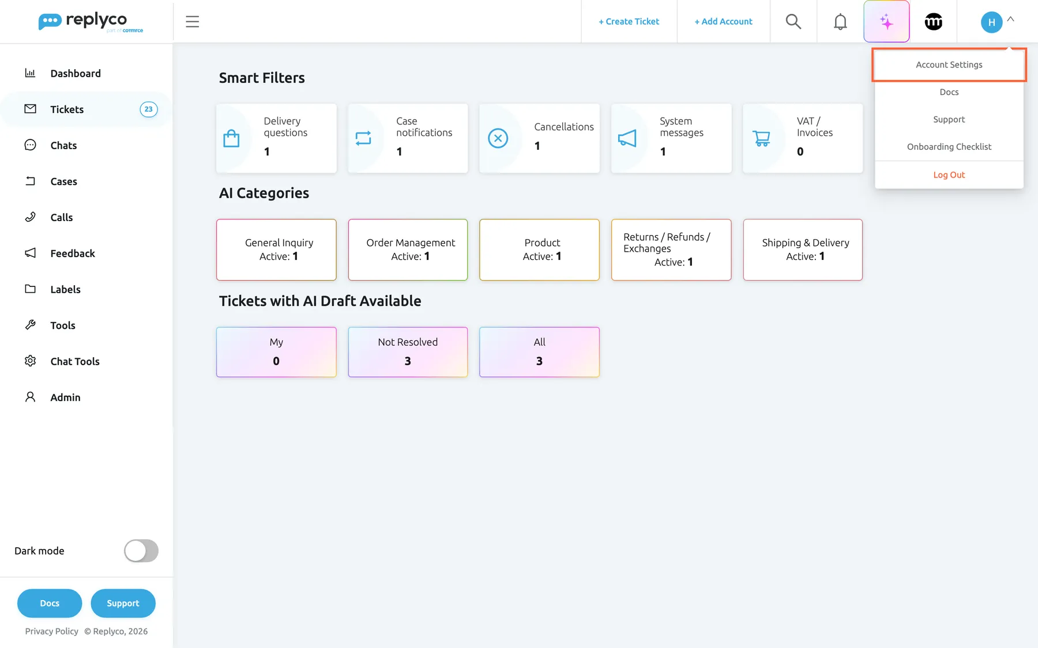Click the Chats bubble icon
Screen dimensions: 1038x648
coord(30,145)
